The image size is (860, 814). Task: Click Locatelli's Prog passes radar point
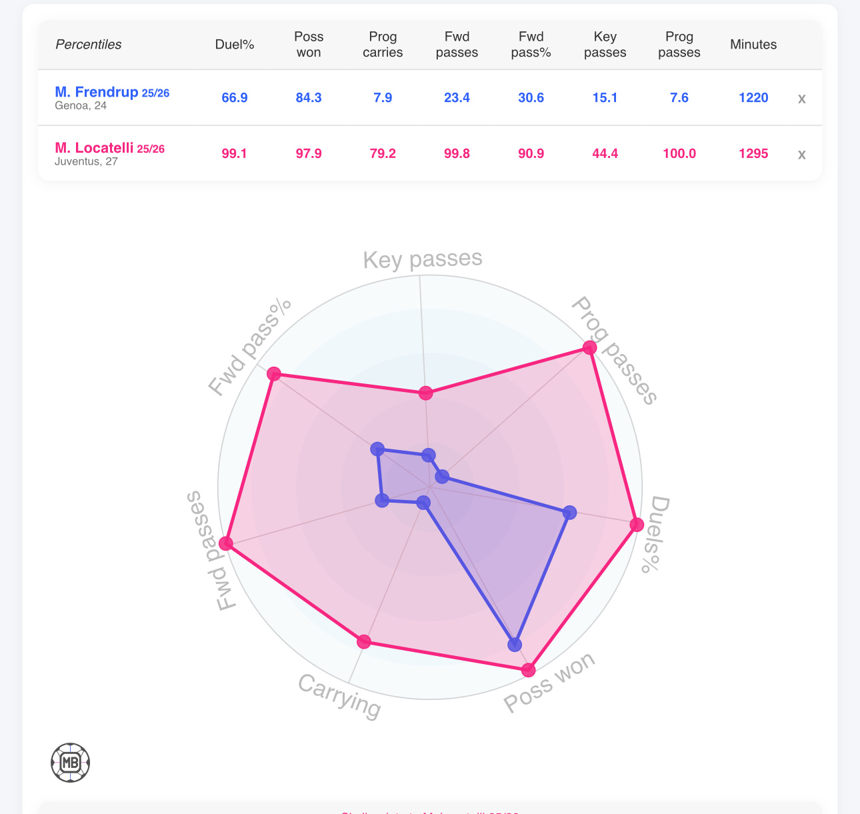(589, 347)
